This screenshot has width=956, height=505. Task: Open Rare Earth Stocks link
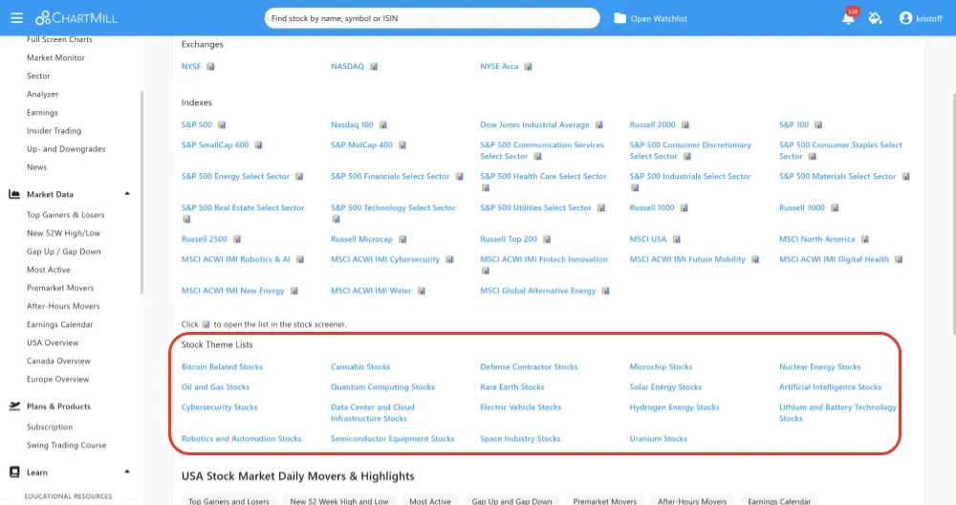click(x=512, y=387)
